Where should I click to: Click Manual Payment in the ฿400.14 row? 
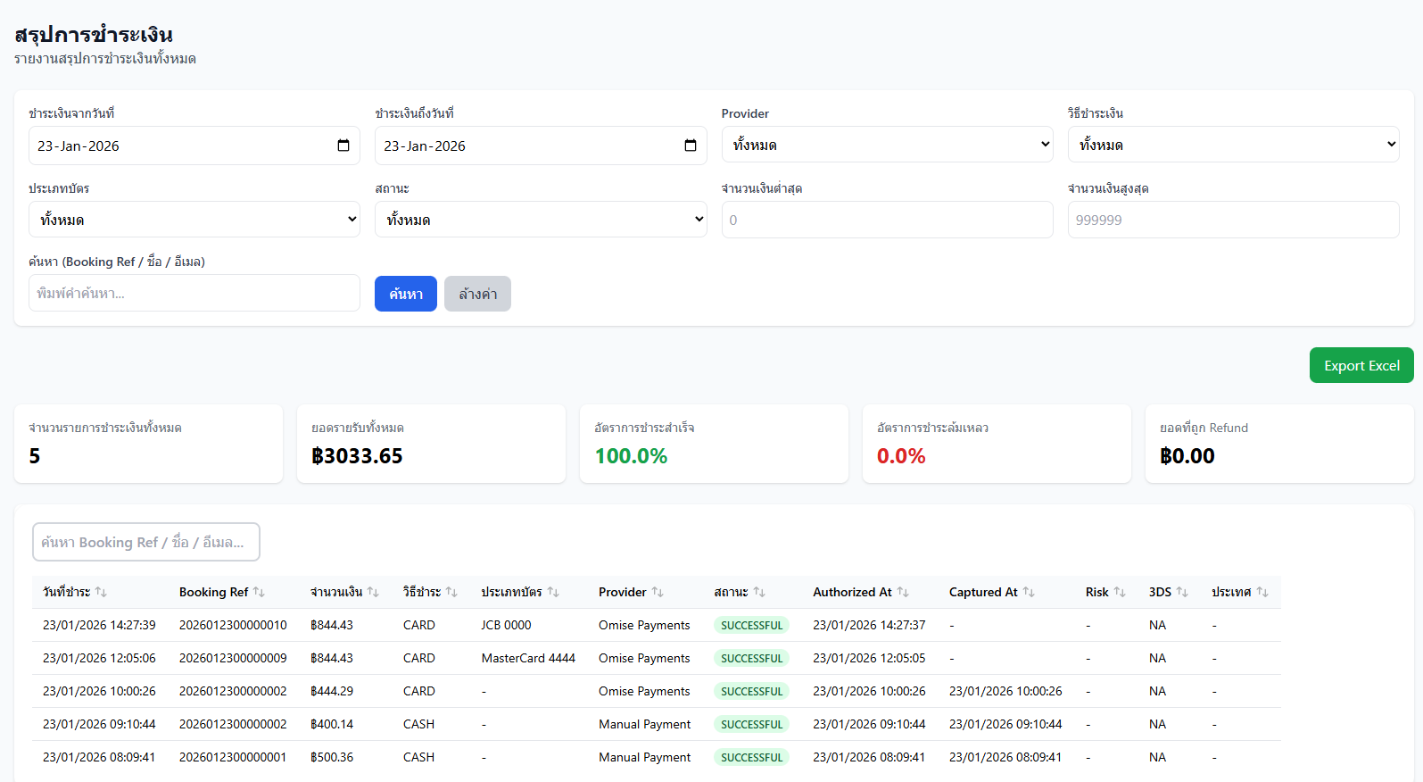644,724
